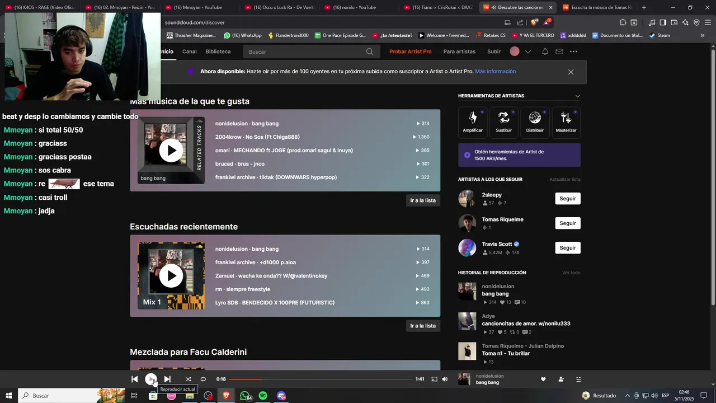Open the Steam bookmark
This screenshot has height=403, width=716.
pyautogui.click(x=660, y=35)
